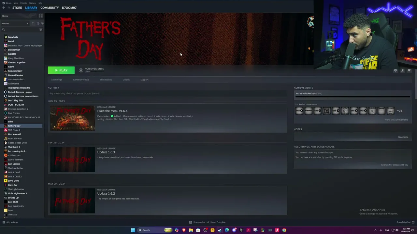Open the Guides tab
Screen dimensions: 417x234
(x=126, y=80)
